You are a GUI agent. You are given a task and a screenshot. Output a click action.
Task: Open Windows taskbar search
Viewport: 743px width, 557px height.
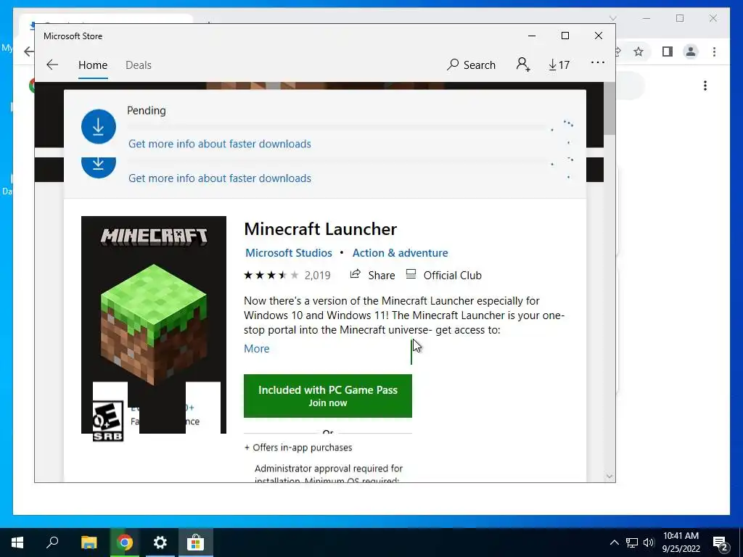point(52,542)
